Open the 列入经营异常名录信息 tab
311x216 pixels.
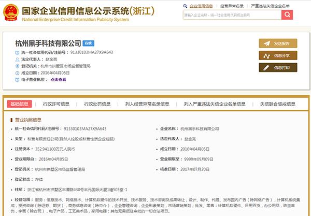(x=147, y=104)
